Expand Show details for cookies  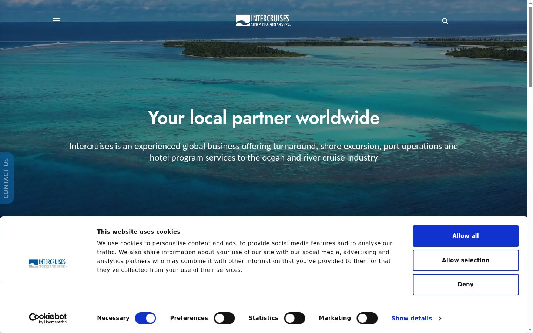pos(416,318)
